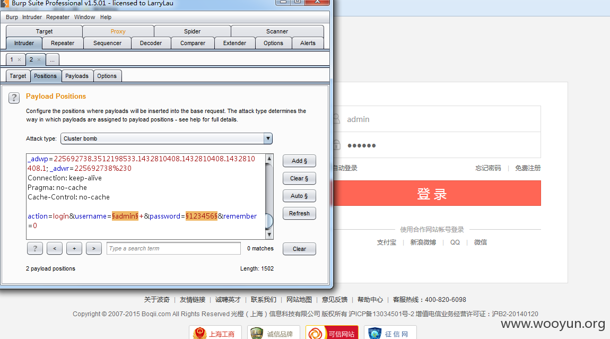The image size is (610, 339).
Task: Click the Add § button
Action: click(299, 161)
